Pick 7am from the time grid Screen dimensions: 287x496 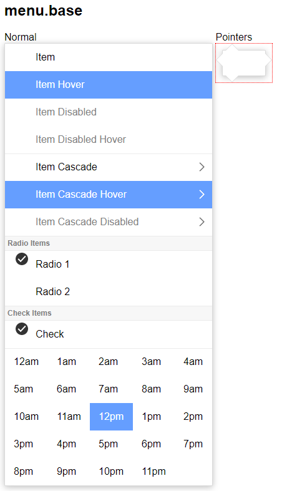click(108, 389)
